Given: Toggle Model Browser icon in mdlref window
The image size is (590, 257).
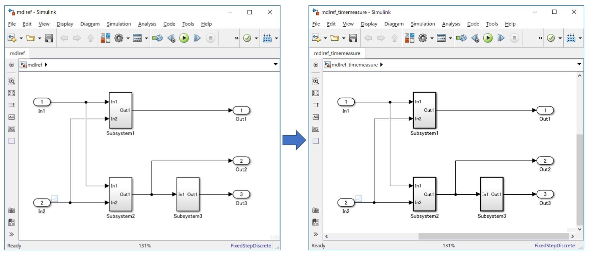Looking at the screenshot, I should pos(11,222).
